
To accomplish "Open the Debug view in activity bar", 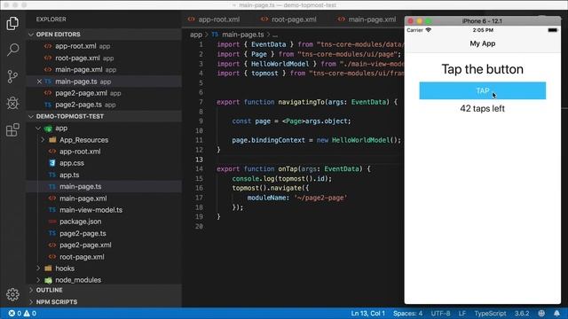I will click(x=12, y=103).
